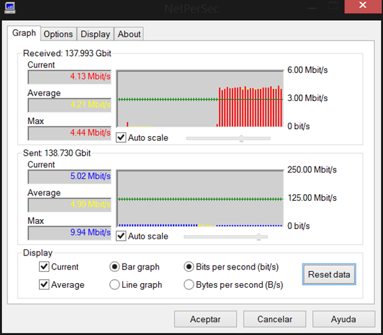Click the Cancelar button

click(x=274, y=319)
